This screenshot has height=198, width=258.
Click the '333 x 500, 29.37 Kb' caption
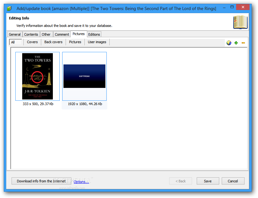[x=38, y=104]
